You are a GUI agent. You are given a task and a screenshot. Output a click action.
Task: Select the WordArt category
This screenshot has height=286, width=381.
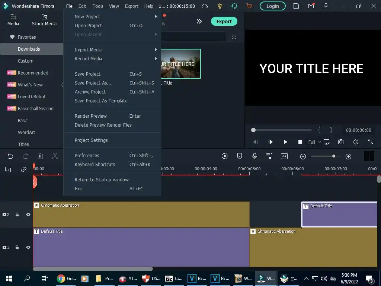26,132
